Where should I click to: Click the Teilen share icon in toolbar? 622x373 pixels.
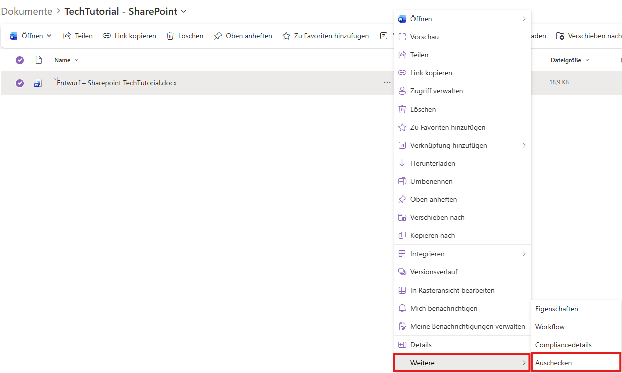pyautogui.click(x=67, y=36)
